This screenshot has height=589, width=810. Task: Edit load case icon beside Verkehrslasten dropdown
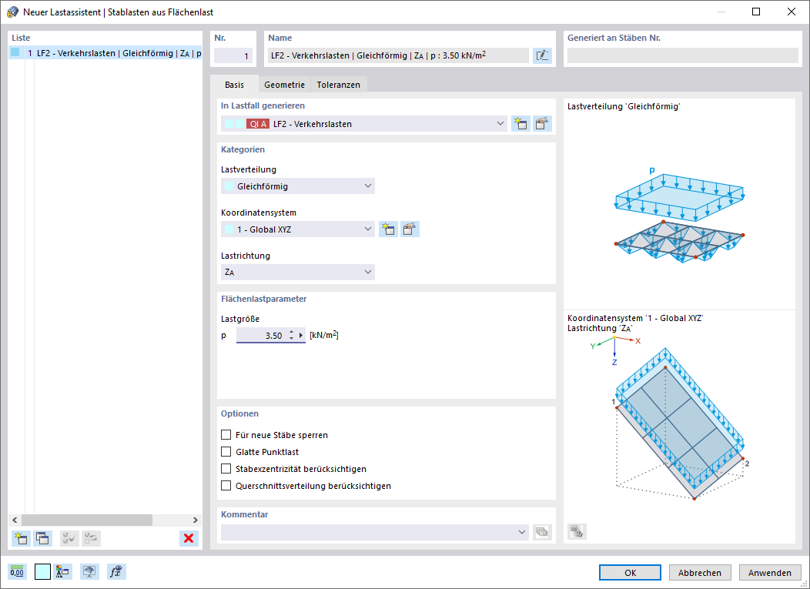point(542,124)
